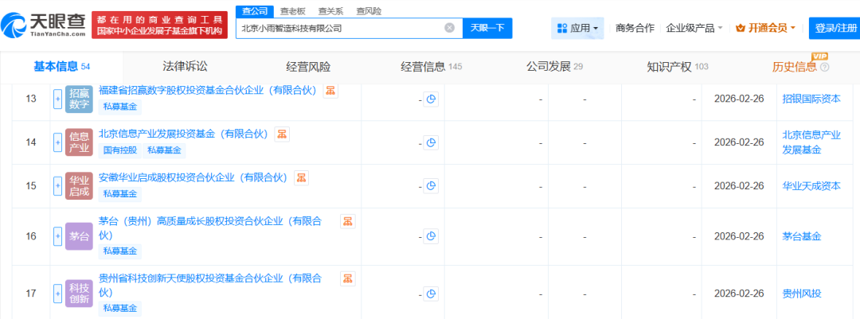This screenshot has width=860, height=319.
Task: Open 贵州省科技创新天使股权投资基金 link
Action: coord(210,285)
